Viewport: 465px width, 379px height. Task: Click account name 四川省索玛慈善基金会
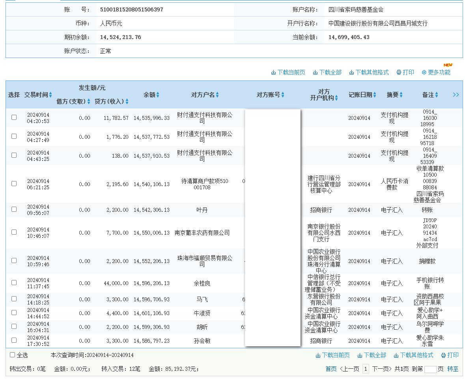point(356,9)
